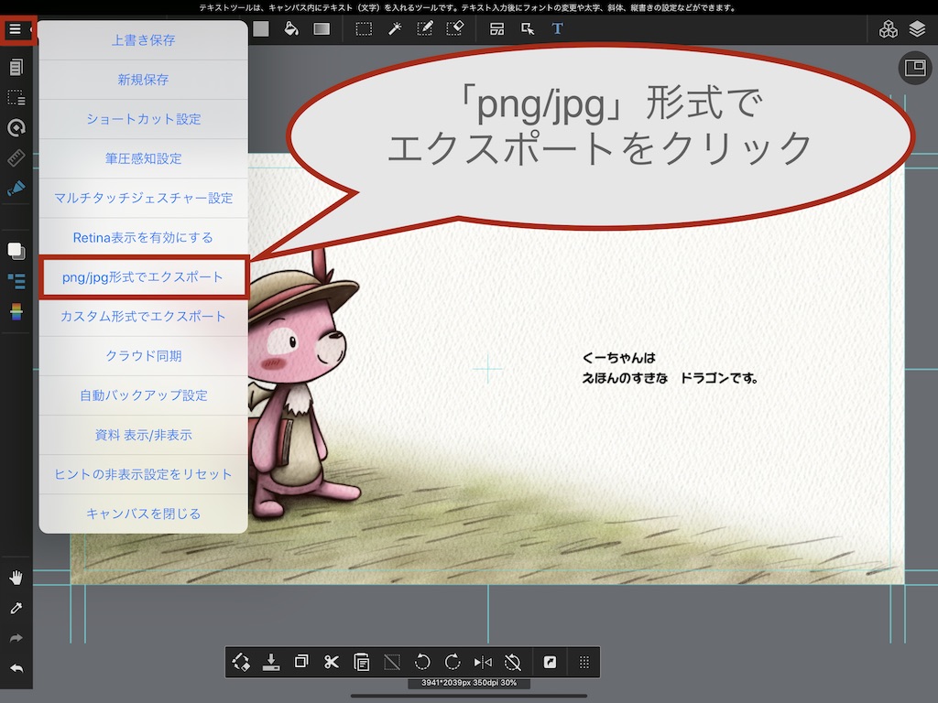Flip canvas horizontally with mirror icon
938x703 pixels.
[x=483, y=662]
